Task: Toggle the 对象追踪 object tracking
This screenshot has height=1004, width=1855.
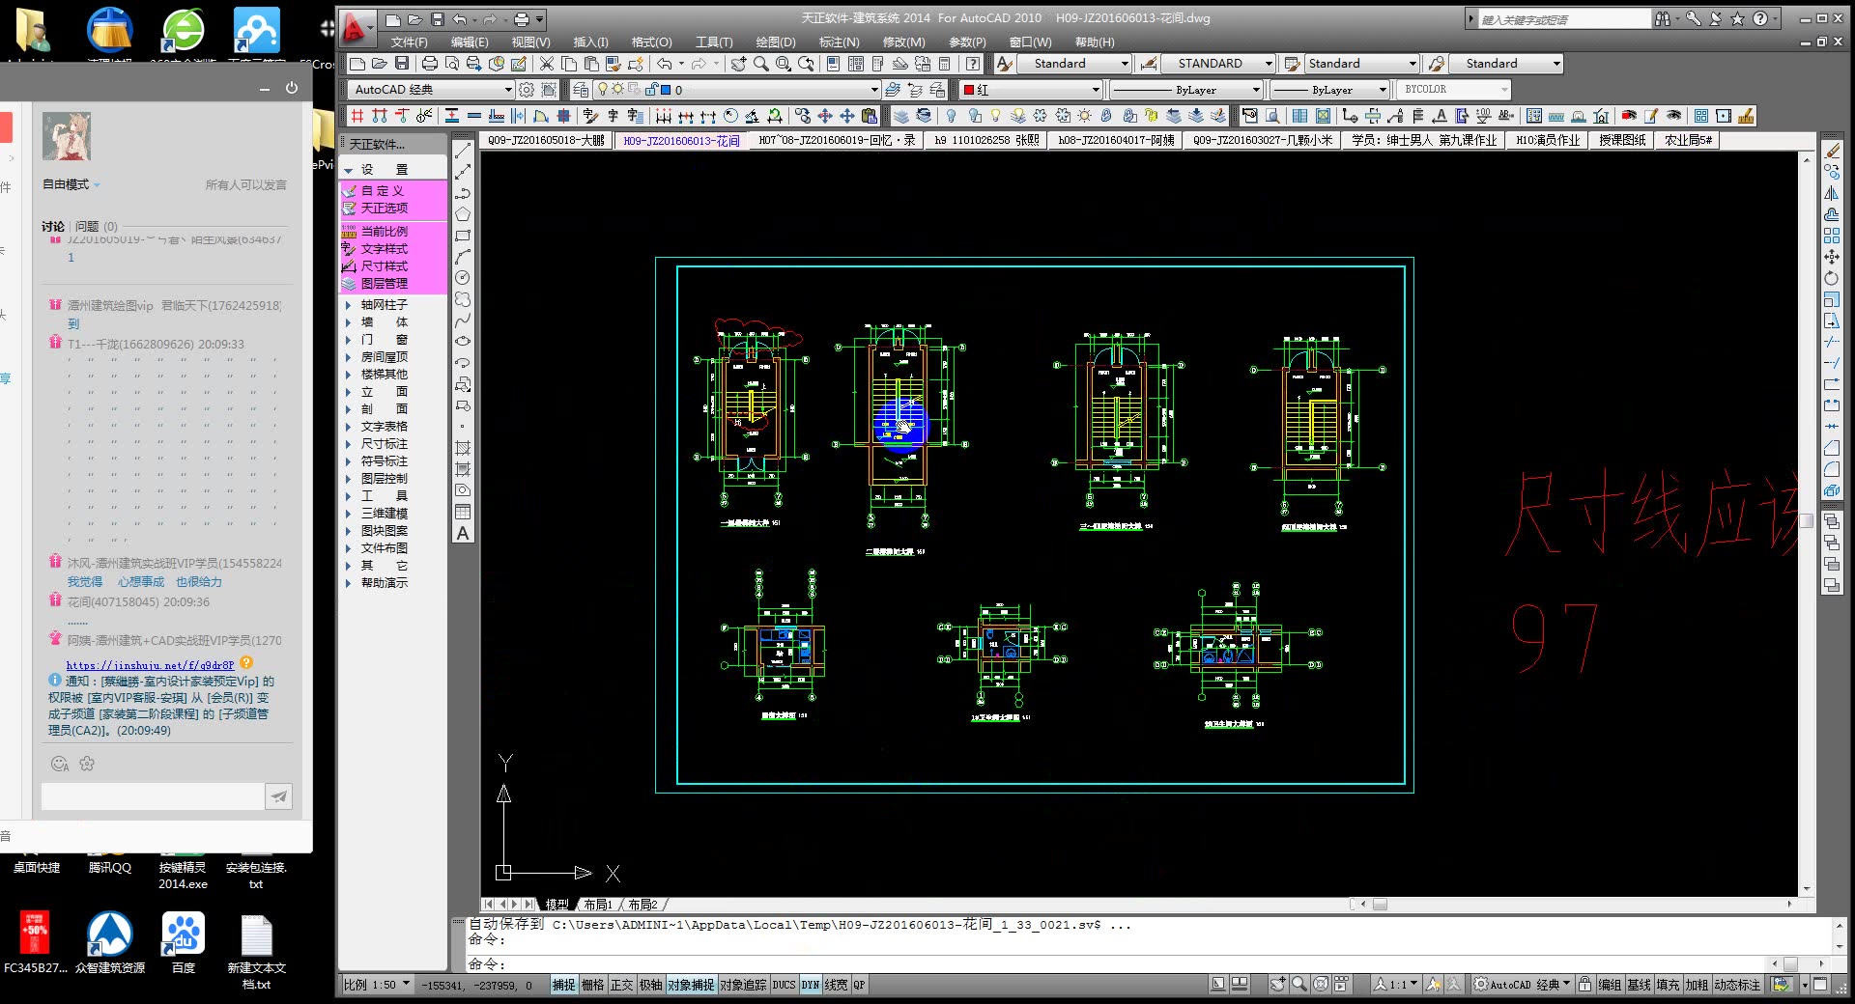Action: pyautogui.click(x=744, y=985)
